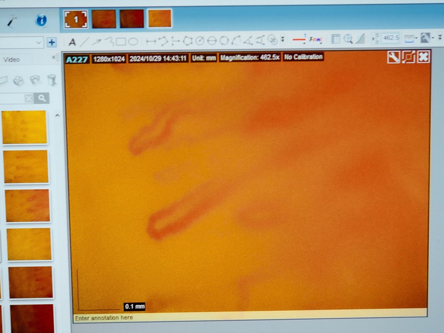Open the info icon in top toolbar

click(41, 20)
